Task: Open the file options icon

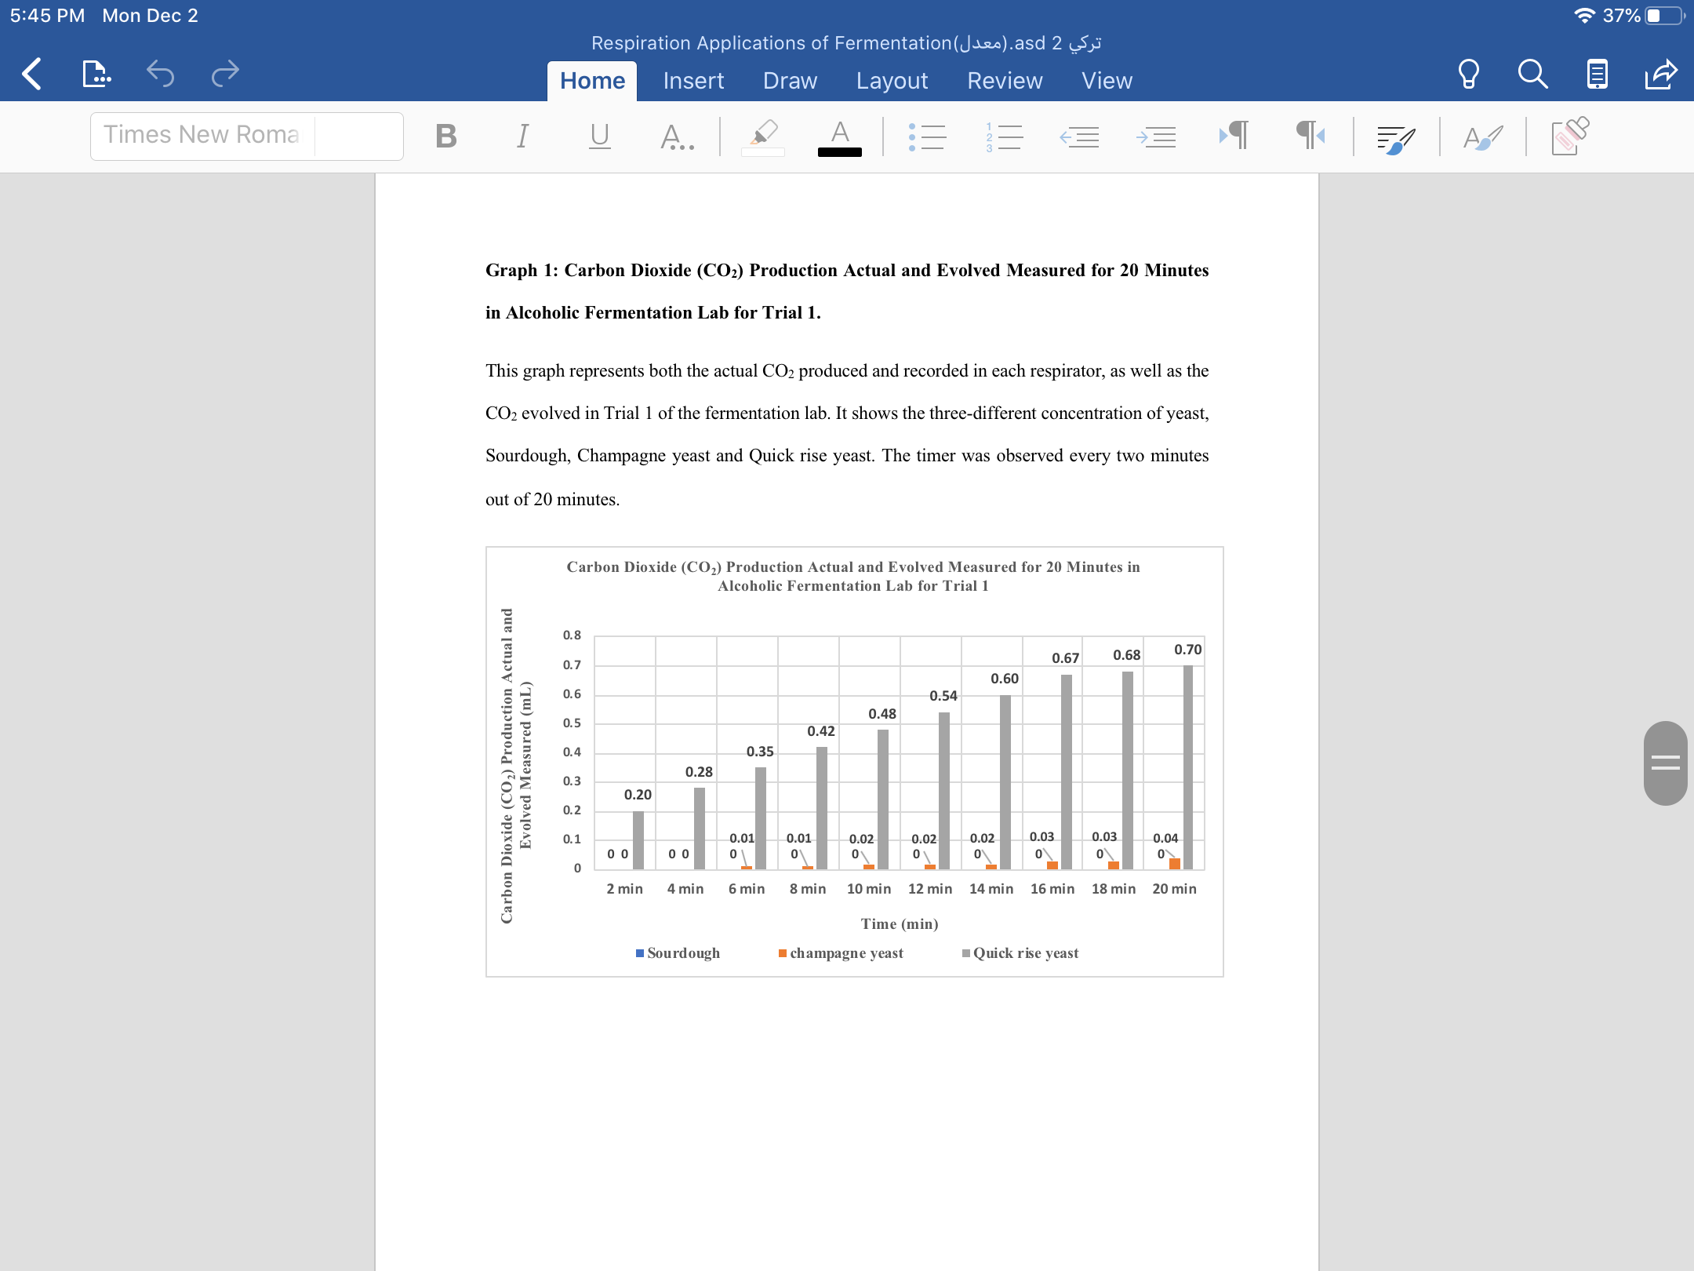Action: (96, 75)
